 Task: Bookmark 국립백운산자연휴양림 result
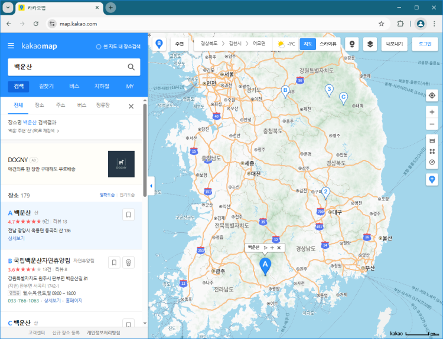point(114,262)
